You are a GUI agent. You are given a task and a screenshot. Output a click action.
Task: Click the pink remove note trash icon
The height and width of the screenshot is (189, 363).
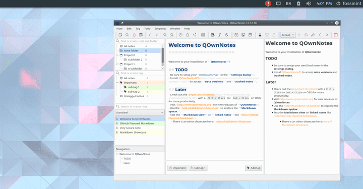[x=134, y=35]
